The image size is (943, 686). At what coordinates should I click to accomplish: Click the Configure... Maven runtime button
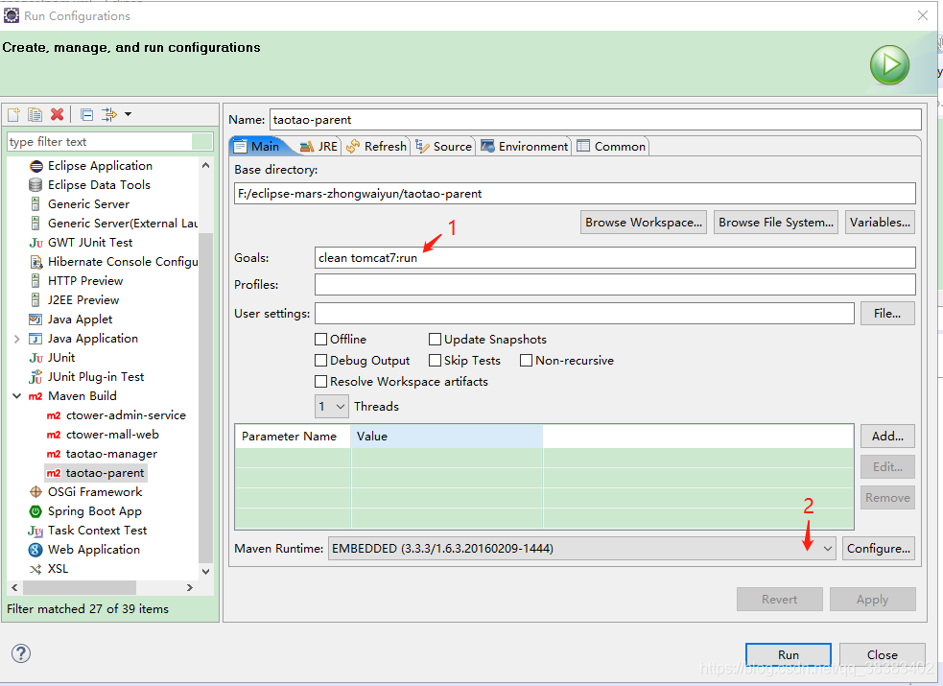point(878,548)
